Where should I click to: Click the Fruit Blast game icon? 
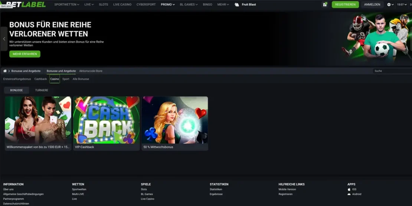tap(237, 4)
